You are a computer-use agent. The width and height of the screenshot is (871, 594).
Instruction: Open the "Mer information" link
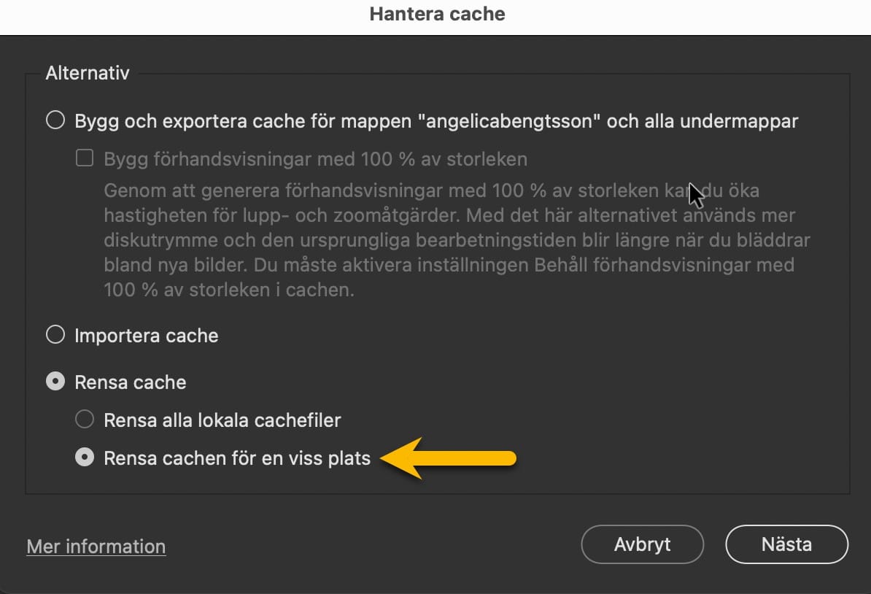pos(96,547)
